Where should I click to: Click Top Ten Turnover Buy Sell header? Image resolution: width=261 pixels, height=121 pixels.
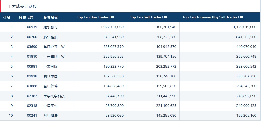[x=213, y=17]
